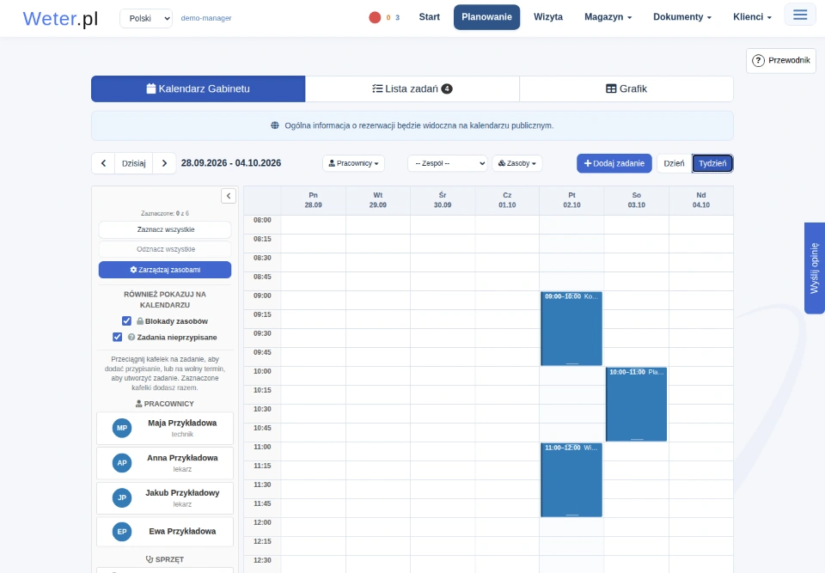Switch calendar to Dzień view
Viewport: 825px width, 573px height.
[674, 163]
